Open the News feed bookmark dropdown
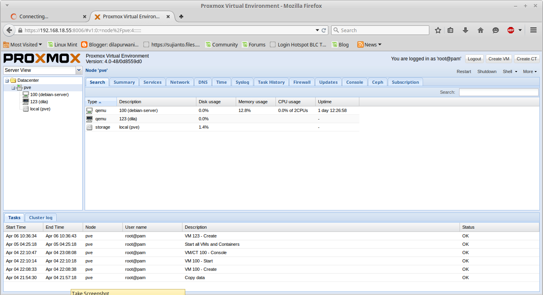Viewport: 543px width, 295px height. [369, 44]
